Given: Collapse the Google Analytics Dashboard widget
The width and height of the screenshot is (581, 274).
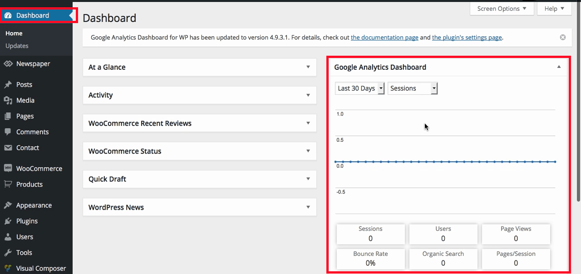Looking at the screenshot, I should pos(559,67).
